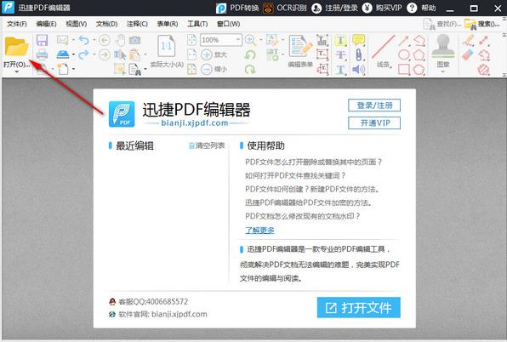Click 注册/登录 in the title bar

[334, 8]
